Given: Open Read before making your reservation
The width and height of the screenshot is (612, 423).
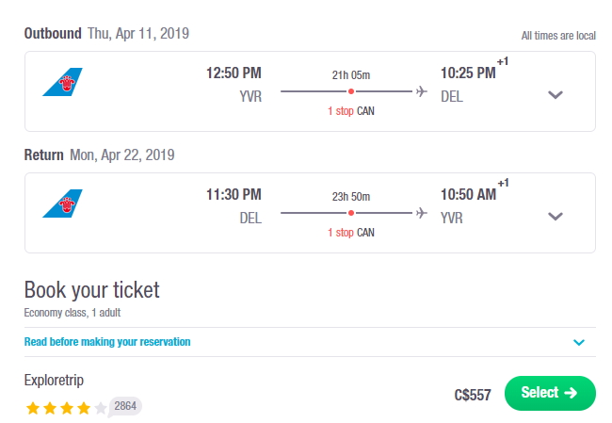Looking at the screenshot, I should pyautogui.click(x=107, y=342).
